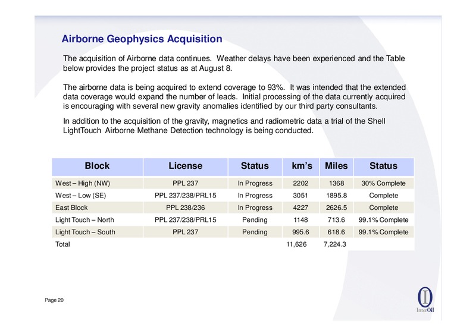
Task: Click the km value '1148'
Action: [300, 220]
